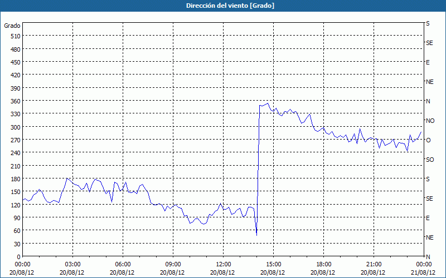Pick the 390 tick label

pos(16,88)
